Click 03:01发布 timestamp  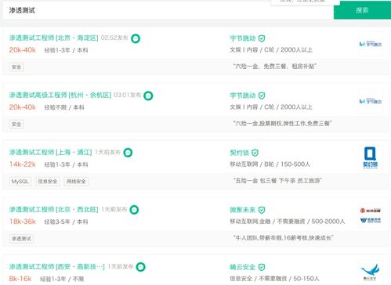[x=128, y=95]
